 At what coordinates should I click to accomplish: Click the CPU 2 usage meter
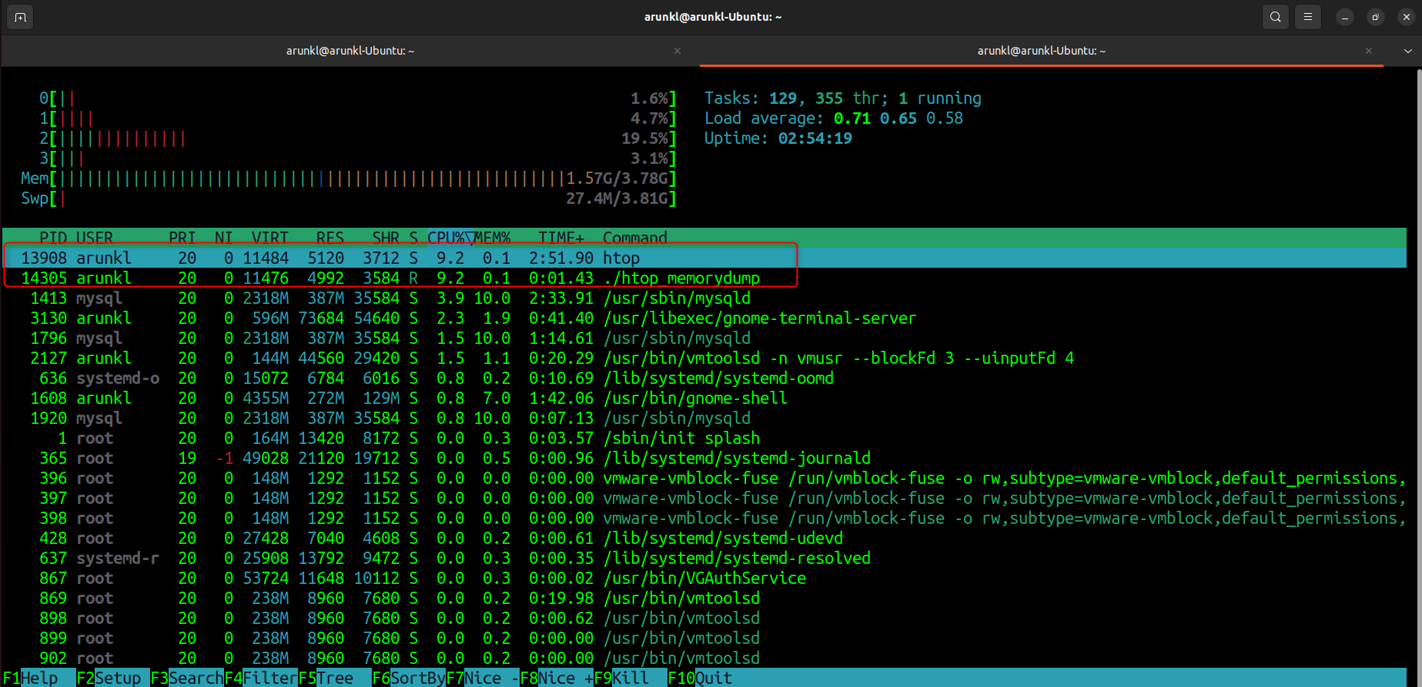pos(358,138)
